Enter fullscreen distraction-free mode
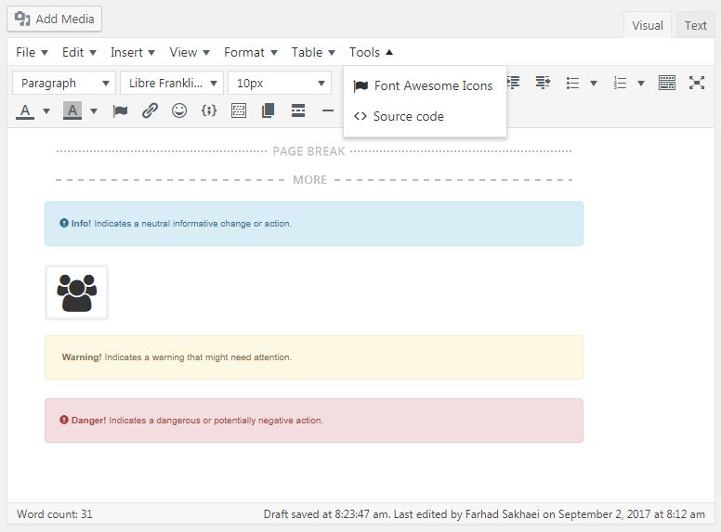Image resolution: width=721 pixels, height=532 pixels. pos(697,83)
